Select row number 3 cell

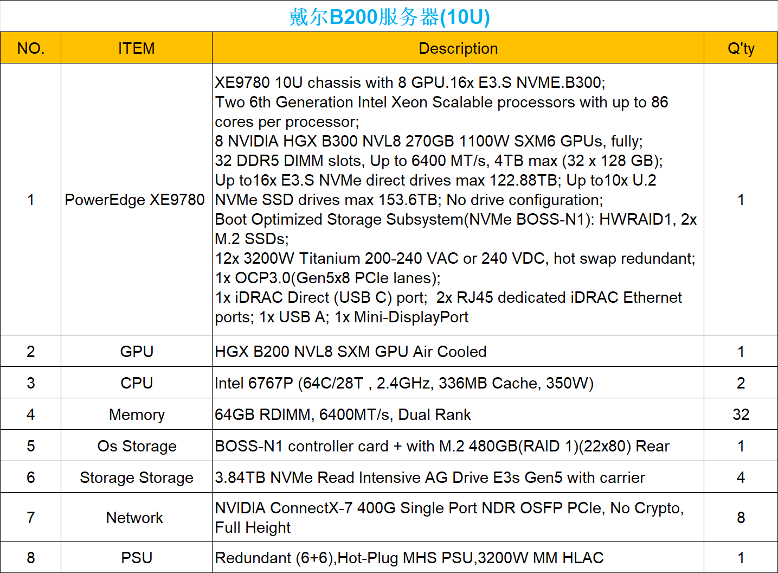31,383
